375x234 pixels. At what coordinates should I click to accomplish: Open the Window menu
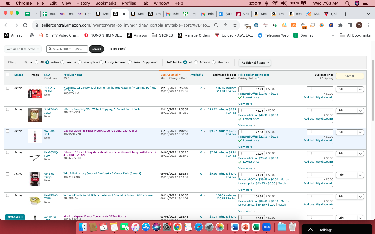click(161, 3)
